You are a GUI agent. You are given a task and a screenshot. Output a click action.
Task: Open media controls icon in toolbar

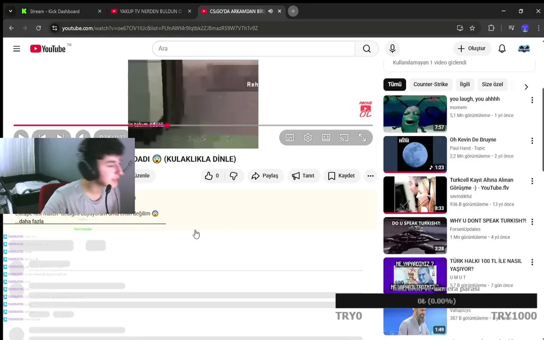click(x=511, y=28)
